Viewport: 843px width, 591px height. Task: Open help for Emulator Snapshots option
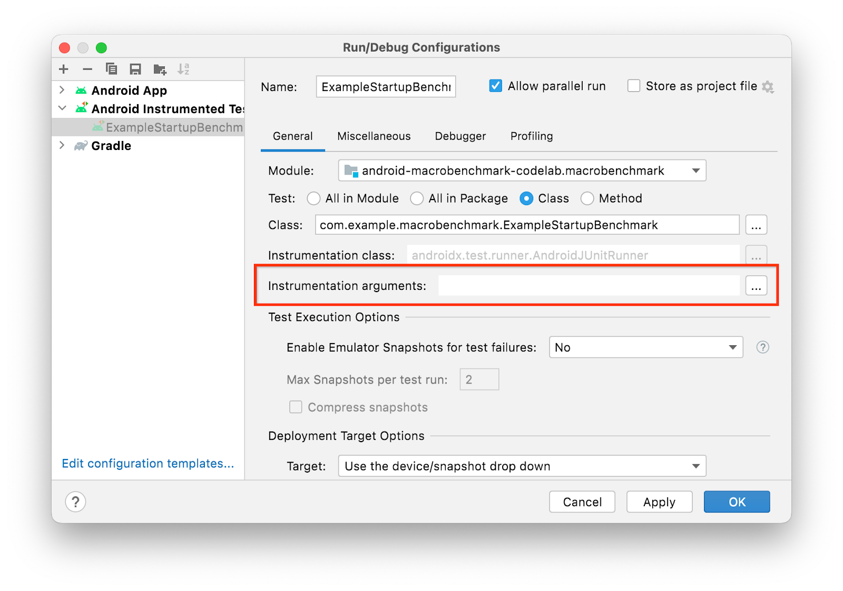762,347
